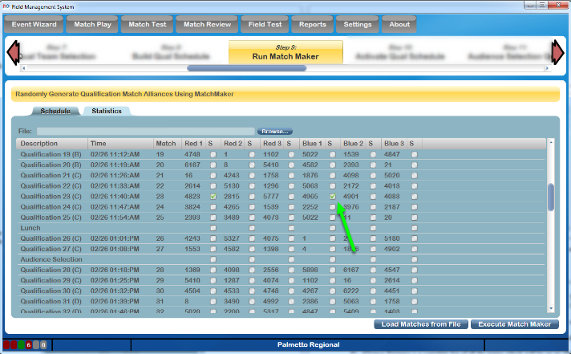
Task: Select Step 9 Run Match Maker
Action: click(285, 52)
